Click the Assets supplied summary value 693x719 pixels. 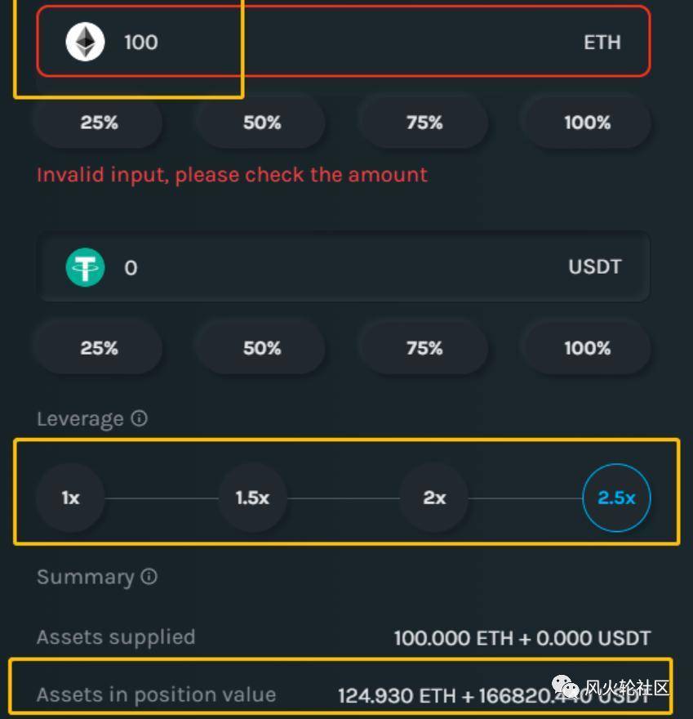(x=522, y=637)
